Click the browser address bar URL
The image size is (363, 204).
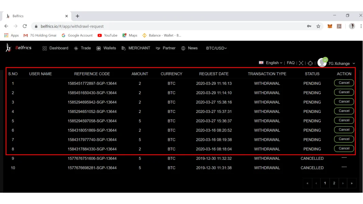pyautogui.click(x=72, y=26)
